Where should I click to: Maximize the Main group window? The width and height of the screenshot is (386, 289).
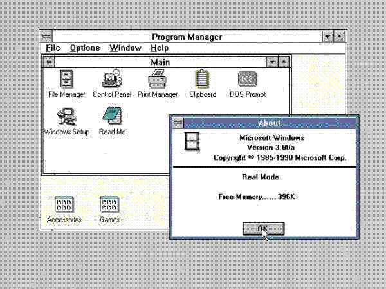click(284, 62)
